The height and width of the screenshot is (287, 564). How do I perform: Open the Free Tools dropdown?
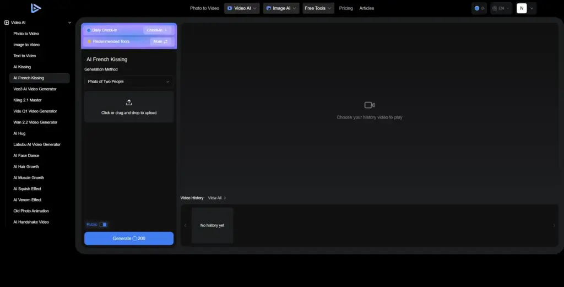click(x=318, y=8)
